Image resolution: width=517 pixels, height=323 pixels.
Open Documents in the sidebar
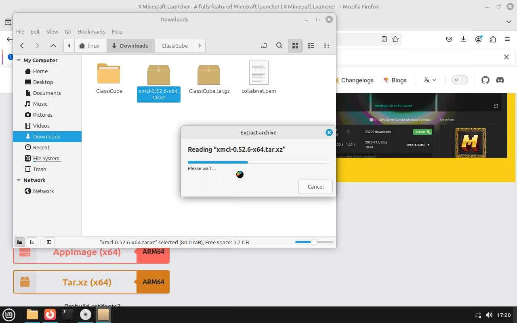click(47, 93)
